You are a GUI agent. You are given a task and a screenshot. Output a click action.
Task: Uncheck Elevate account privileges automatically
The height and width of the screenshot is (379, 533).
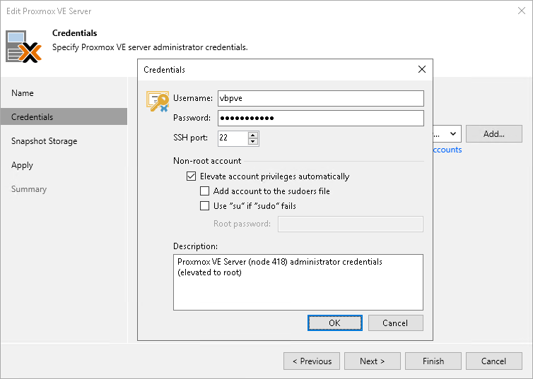(192, 176)
